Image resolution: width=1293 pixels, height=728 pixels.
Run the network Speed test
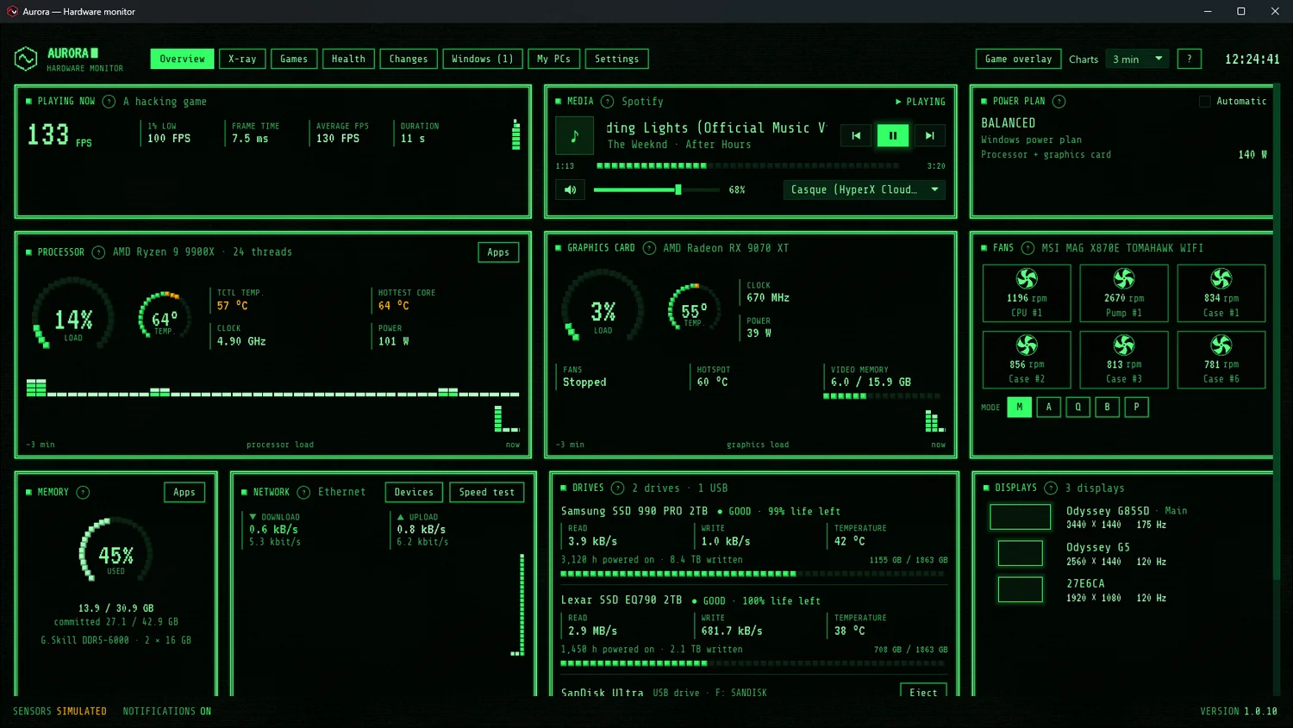coord(487,493)
